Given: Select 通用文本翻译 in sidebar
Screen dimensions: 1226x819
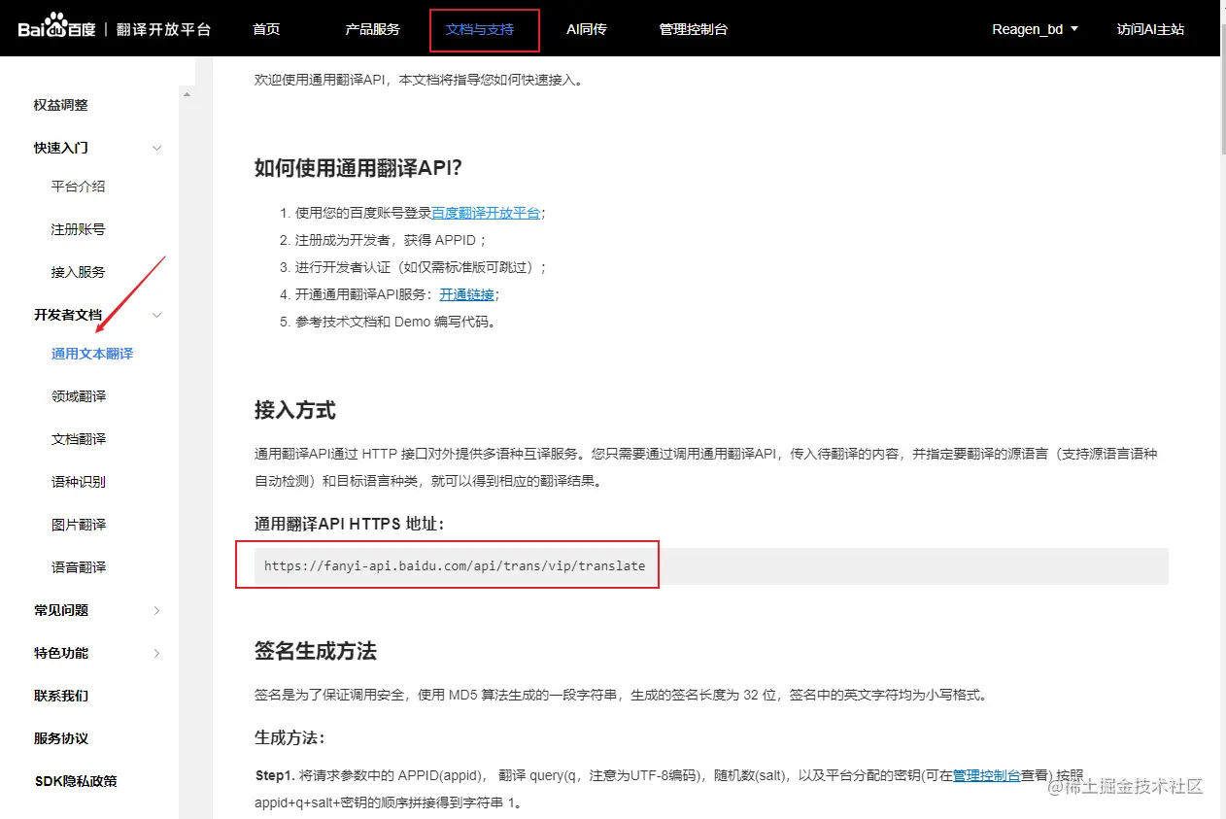Looking at the screenshot, I should (x=92, y=354).
